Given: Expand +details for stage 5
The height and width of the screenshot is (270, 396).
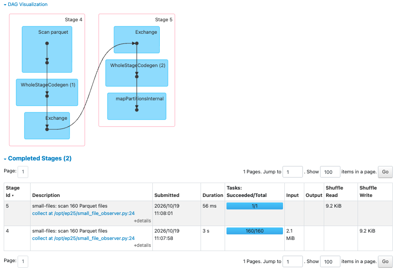Looking at the screenshot, I should click(142, 221).
